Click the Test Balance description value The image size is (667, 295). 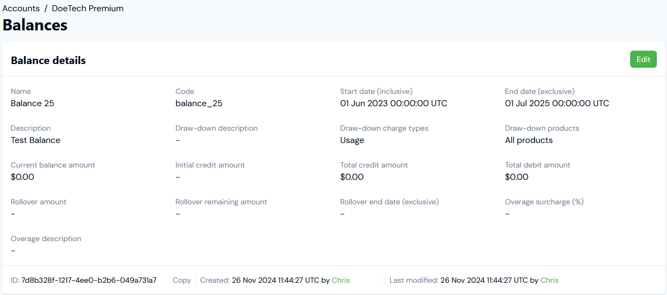tap(35, 140)
